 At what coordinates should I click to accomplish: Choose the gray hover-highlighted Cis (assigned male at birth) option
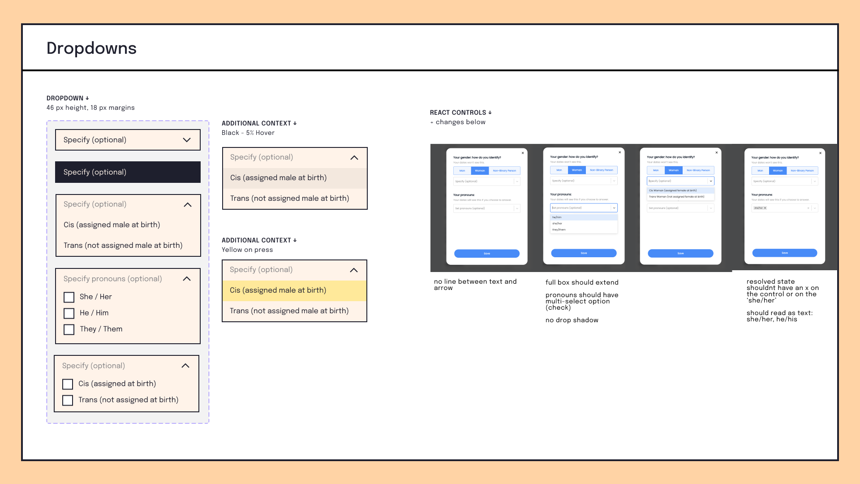[295, 178]
